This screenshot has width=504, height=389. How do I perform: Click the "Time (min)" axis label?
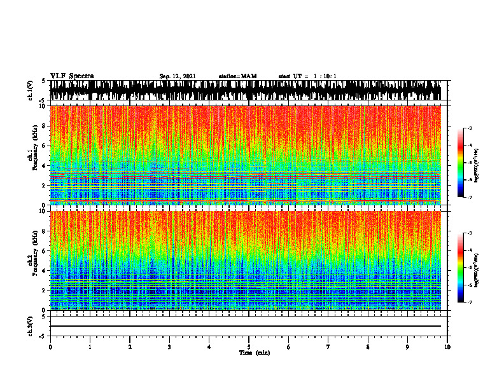[255, 353]
